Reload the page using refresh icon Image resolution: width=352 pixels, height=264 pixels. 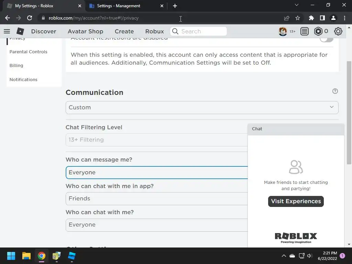(x=30, y=18)
